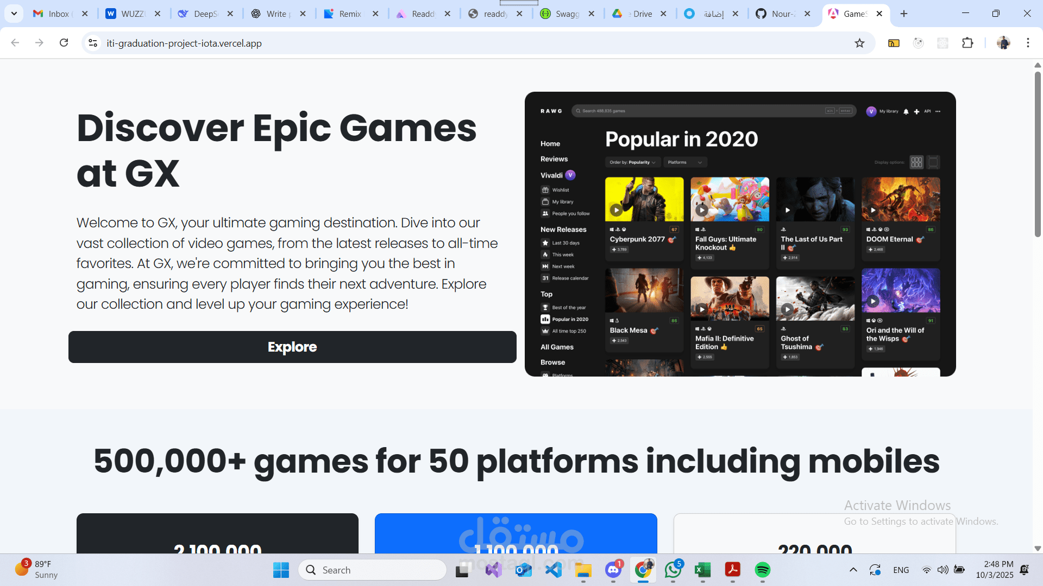The width and height of the screenshot is (1043, 586).
Task: Open the grey circular orbit extension icon
Action: point(918,43)
